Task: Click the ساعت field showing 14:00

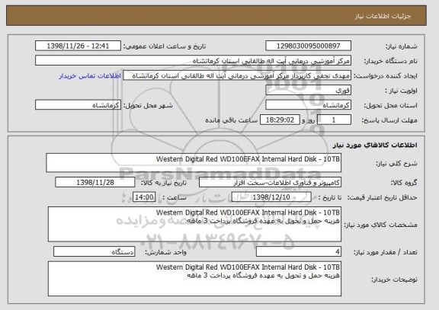Action: 144,197
